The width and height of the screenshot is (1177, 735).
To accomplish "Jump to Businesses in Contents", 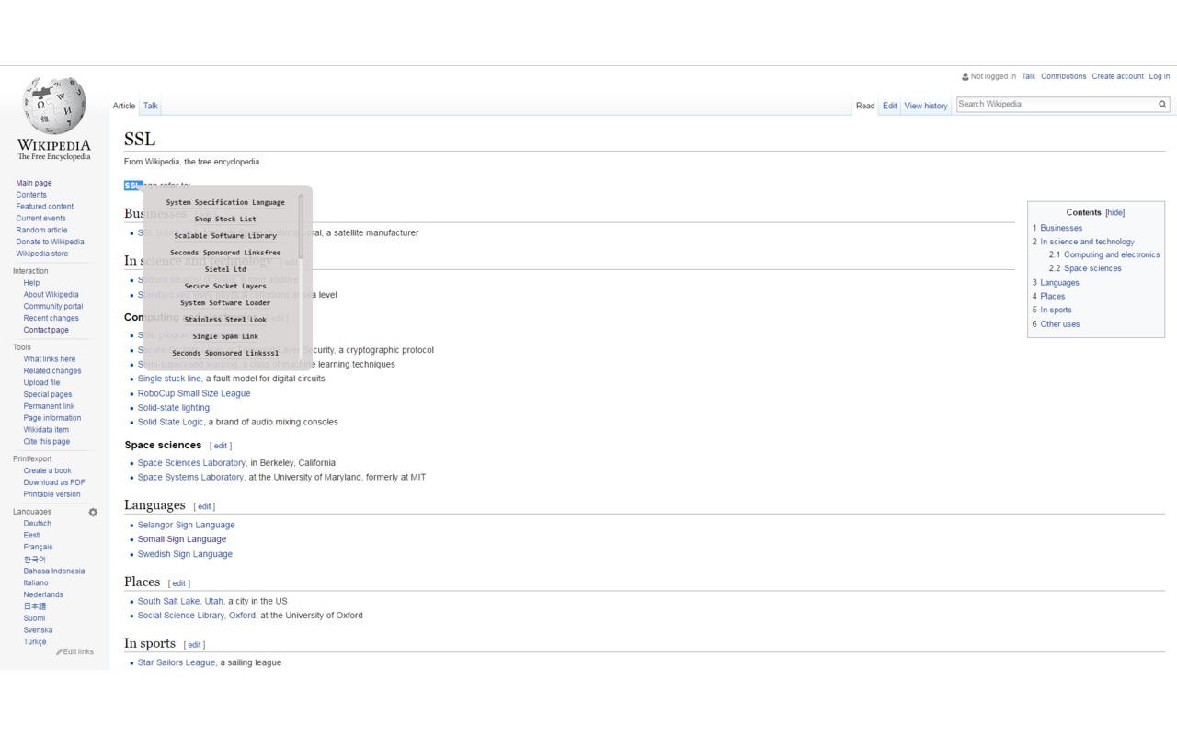I will coord(1061,228).
